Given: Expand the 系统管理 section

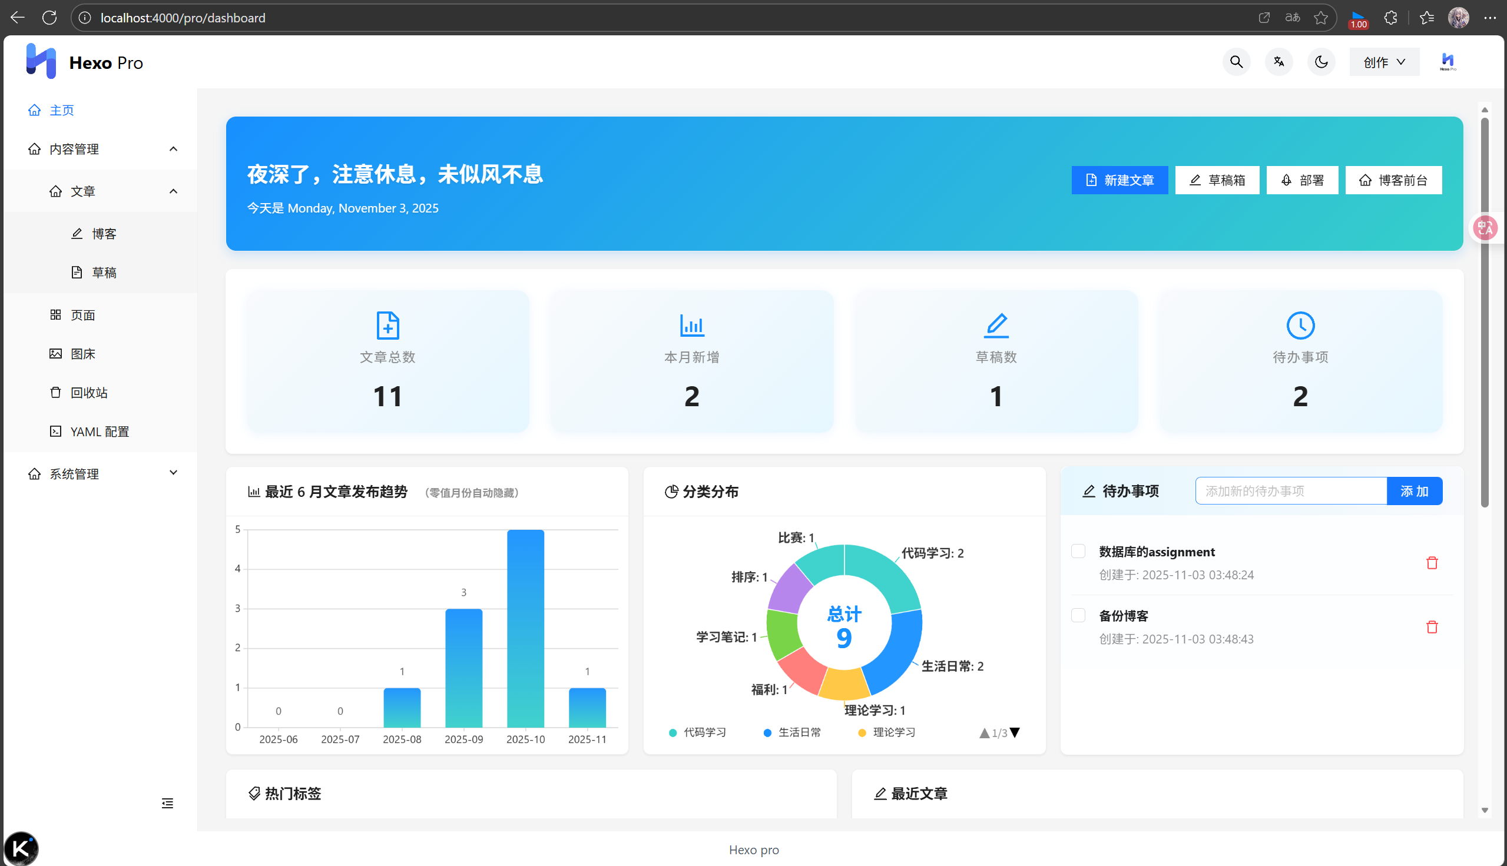Looking at the screenshot, I should [173, 473].
